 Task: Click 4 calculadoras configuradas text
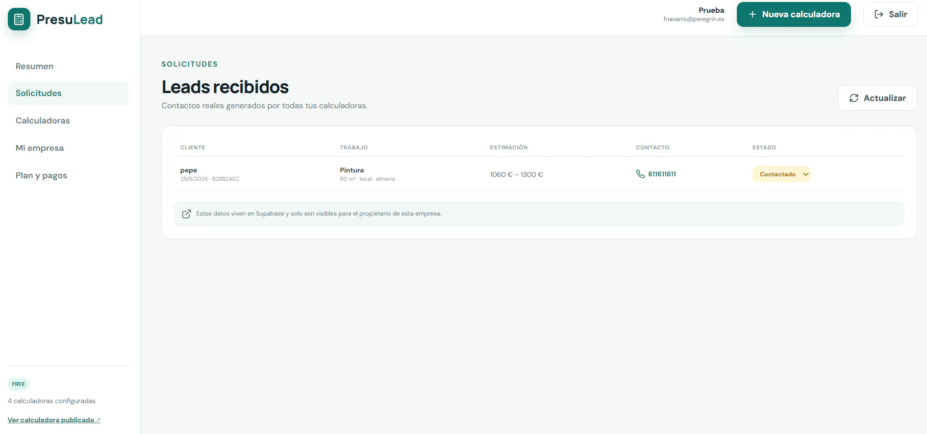(51, 401)
